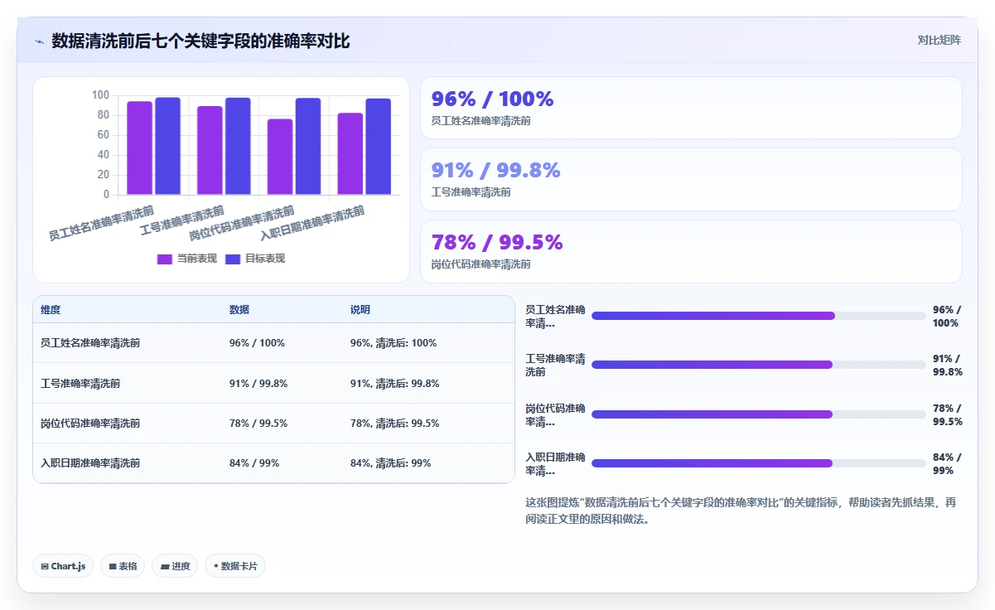Click the 岗位代码准确率清洗前 cell in the table
The width and height of the screenshot is (995, 610).
click(x=90, y=424)
